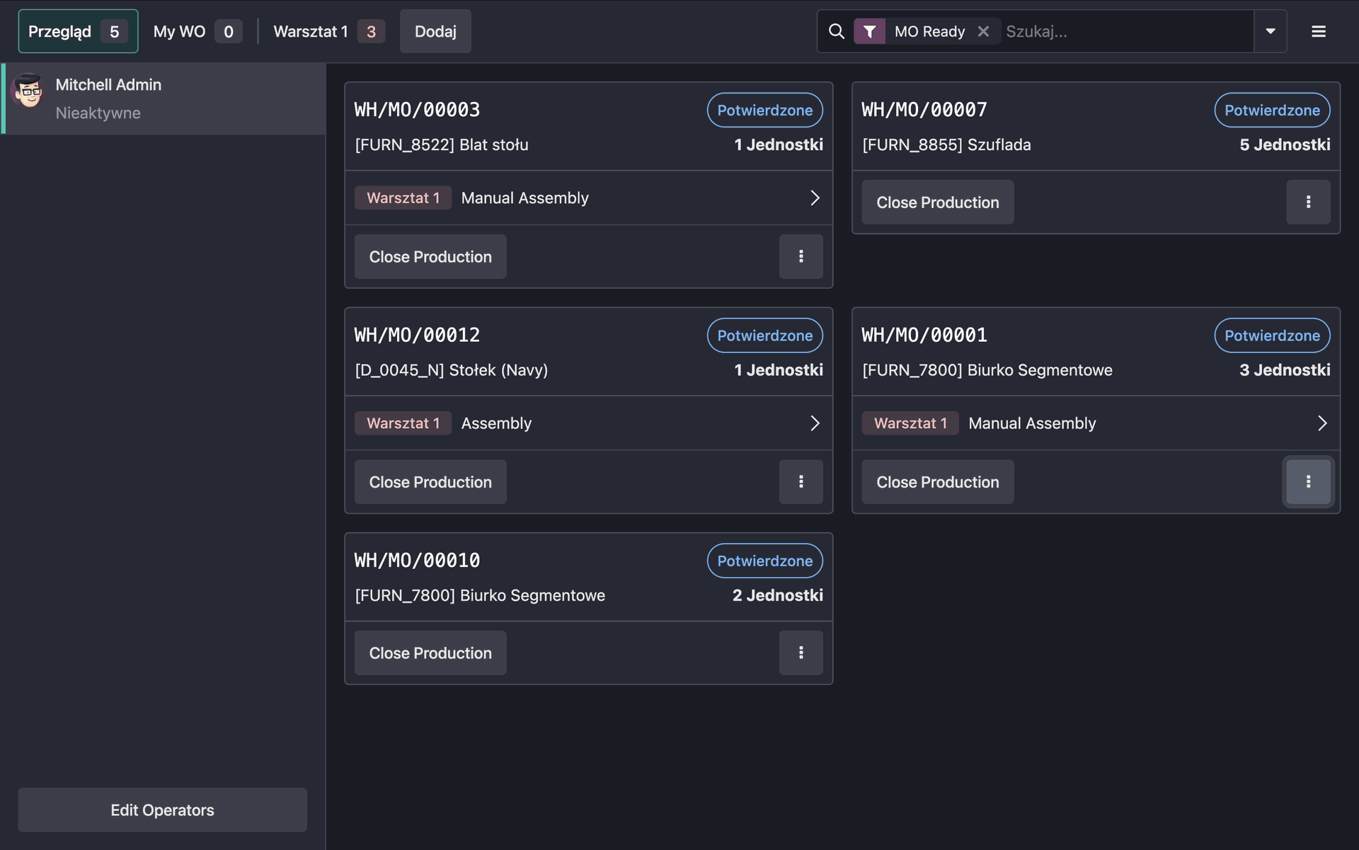Remove the MO Ready filter chip
The height and width of the screenshot is (850, 1359).
click(983, 31)
